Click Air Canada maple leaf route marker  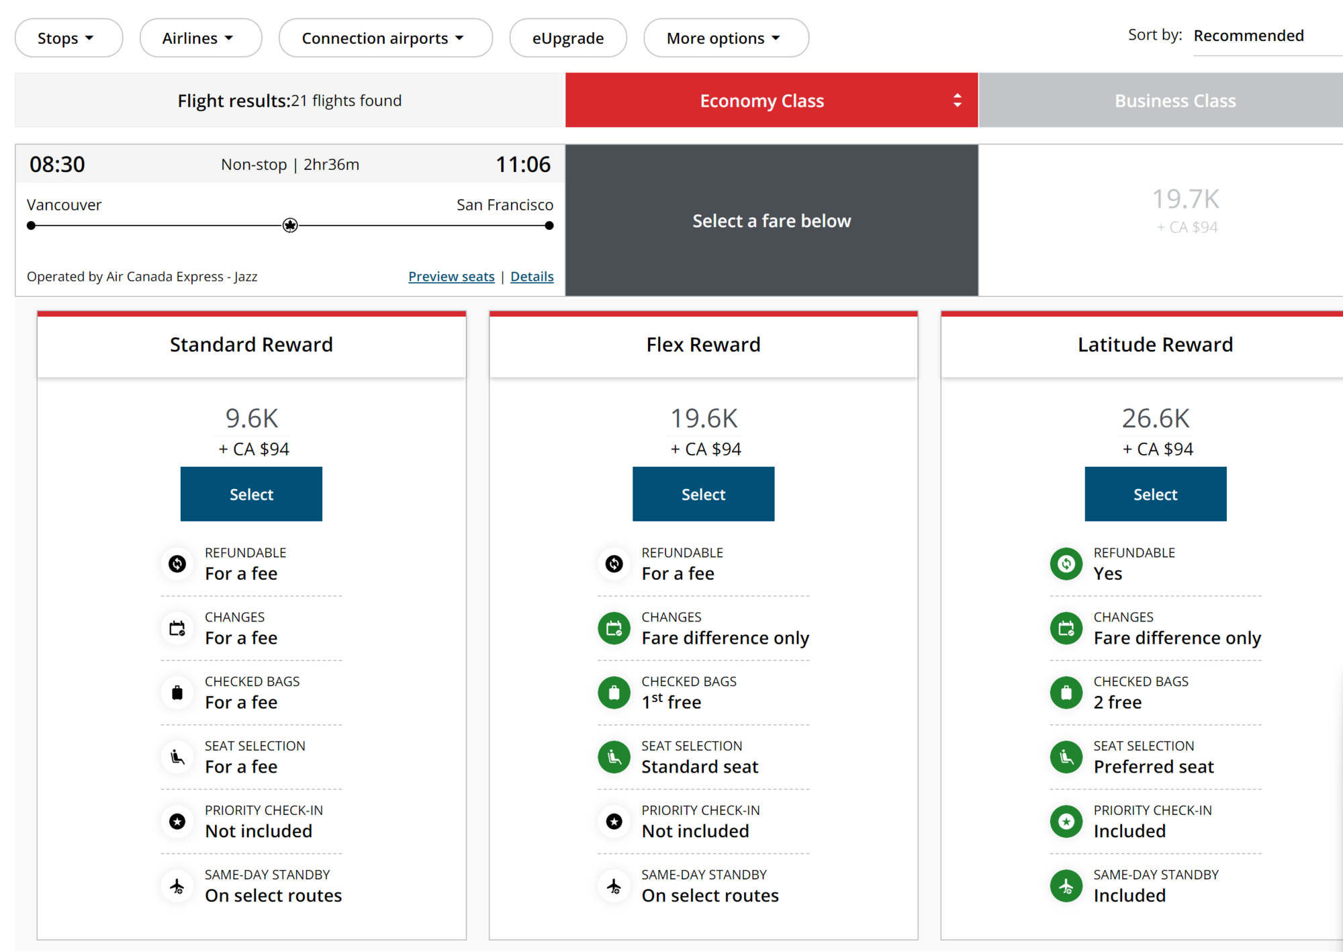click(290, 226)
